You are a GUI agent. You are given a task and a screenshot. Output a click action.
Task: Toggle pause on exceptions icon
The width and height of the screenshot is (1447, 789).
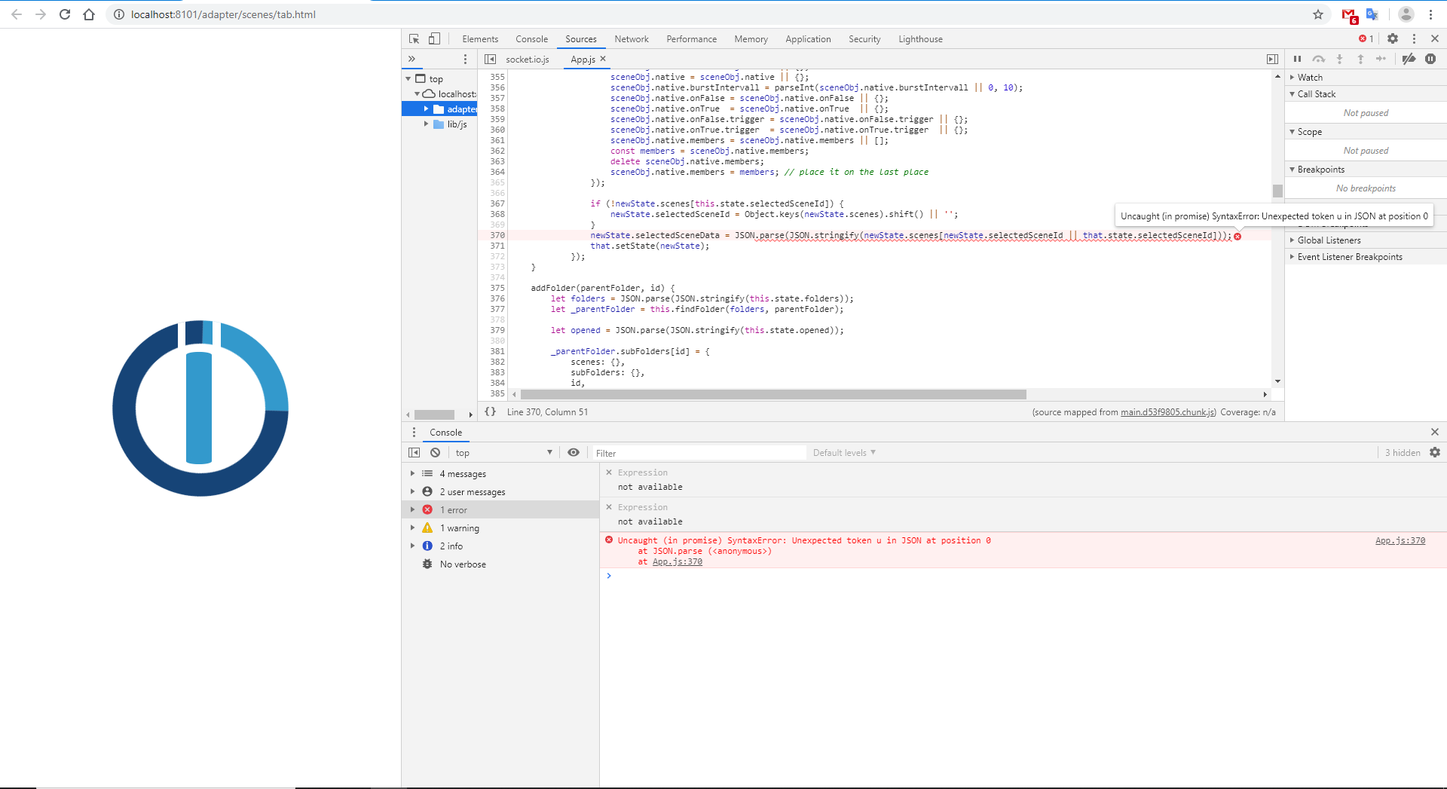(1430, 59)
